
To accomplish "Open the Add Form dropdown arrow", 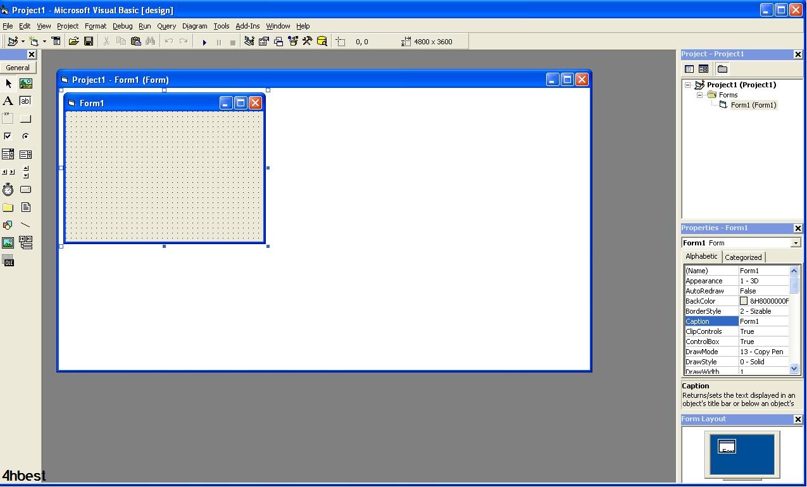I will pyautogui.click(x=44, y=42).
